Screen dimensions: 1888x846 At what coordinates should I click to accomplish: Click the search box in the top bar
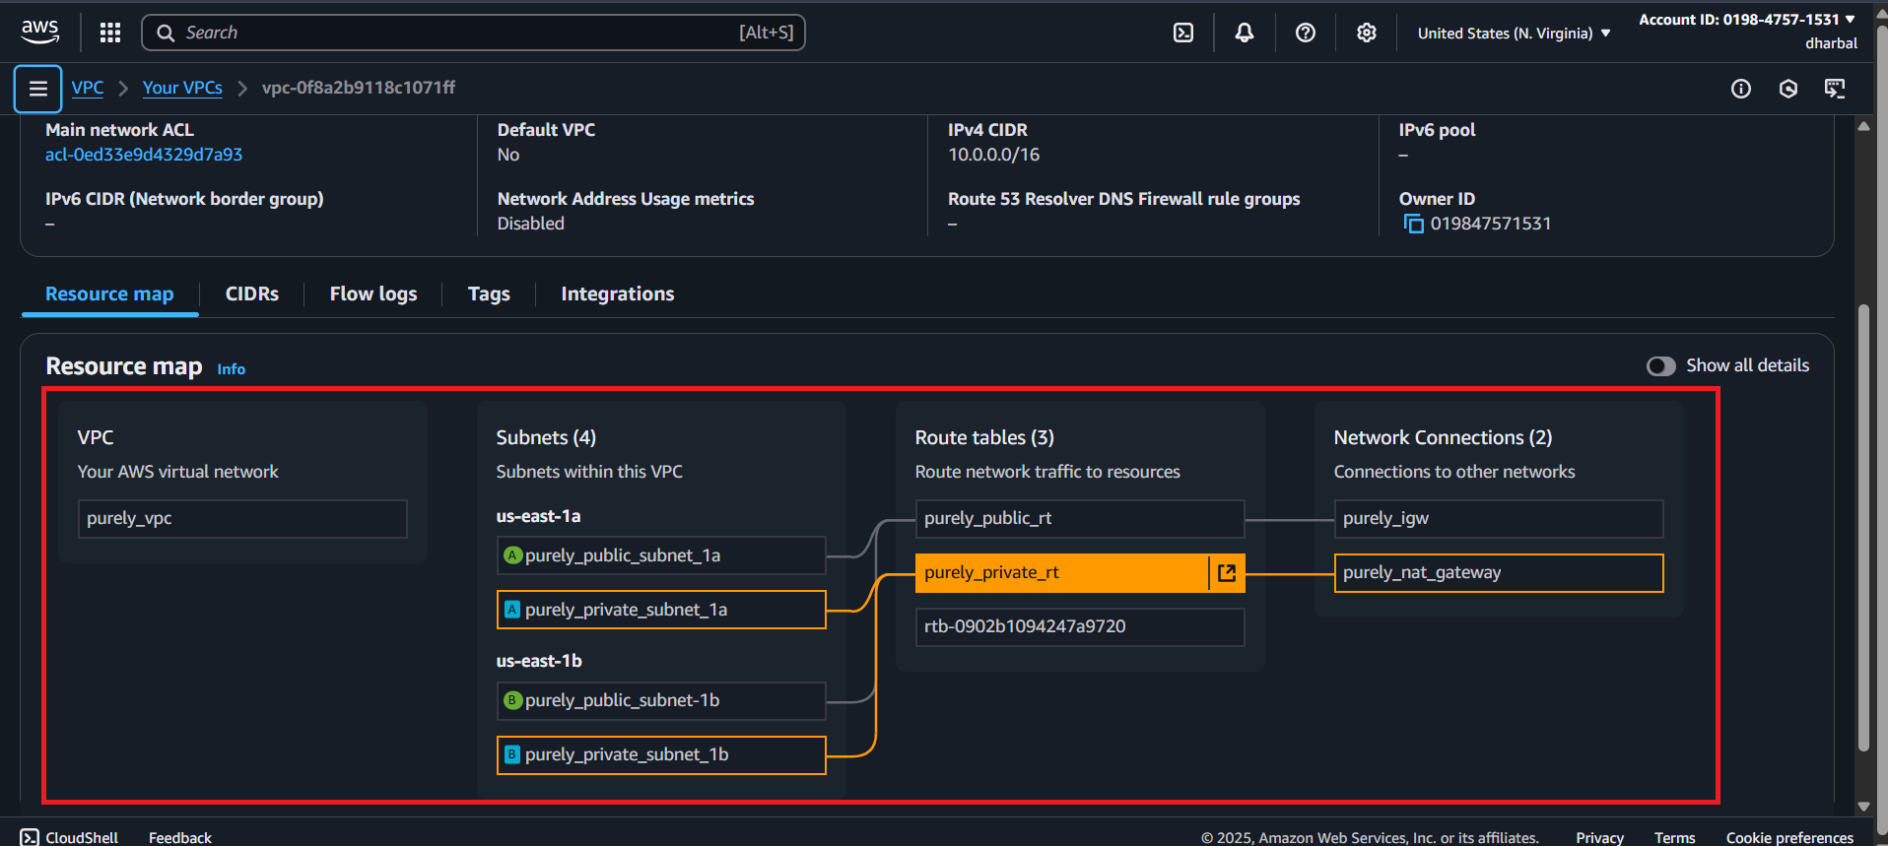click(x=473, y=33)
